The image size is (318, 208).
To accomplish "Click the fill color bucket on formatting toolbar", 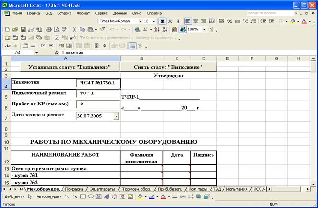I will coord(293,21).
